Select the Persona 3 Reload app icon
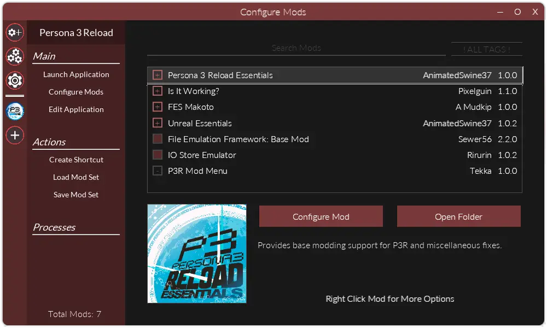547x328 pixels. [x=15, y=111]
